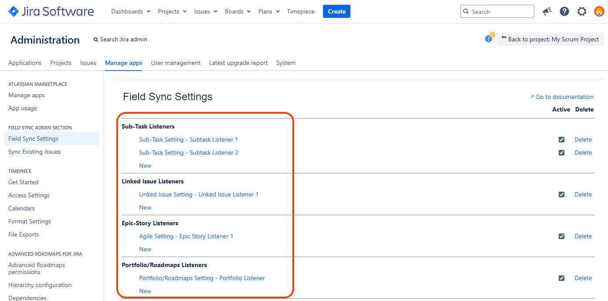Open File Exports in sidebar
This screenshot has width=608, height=301.
pos(24,235)
